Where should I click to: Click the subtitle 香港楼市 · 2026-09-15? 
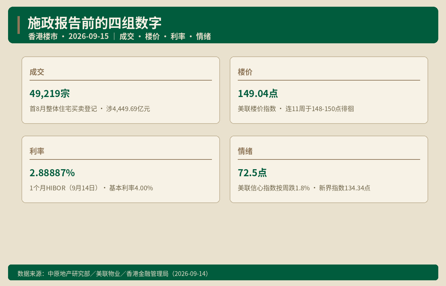click(69, 36)
